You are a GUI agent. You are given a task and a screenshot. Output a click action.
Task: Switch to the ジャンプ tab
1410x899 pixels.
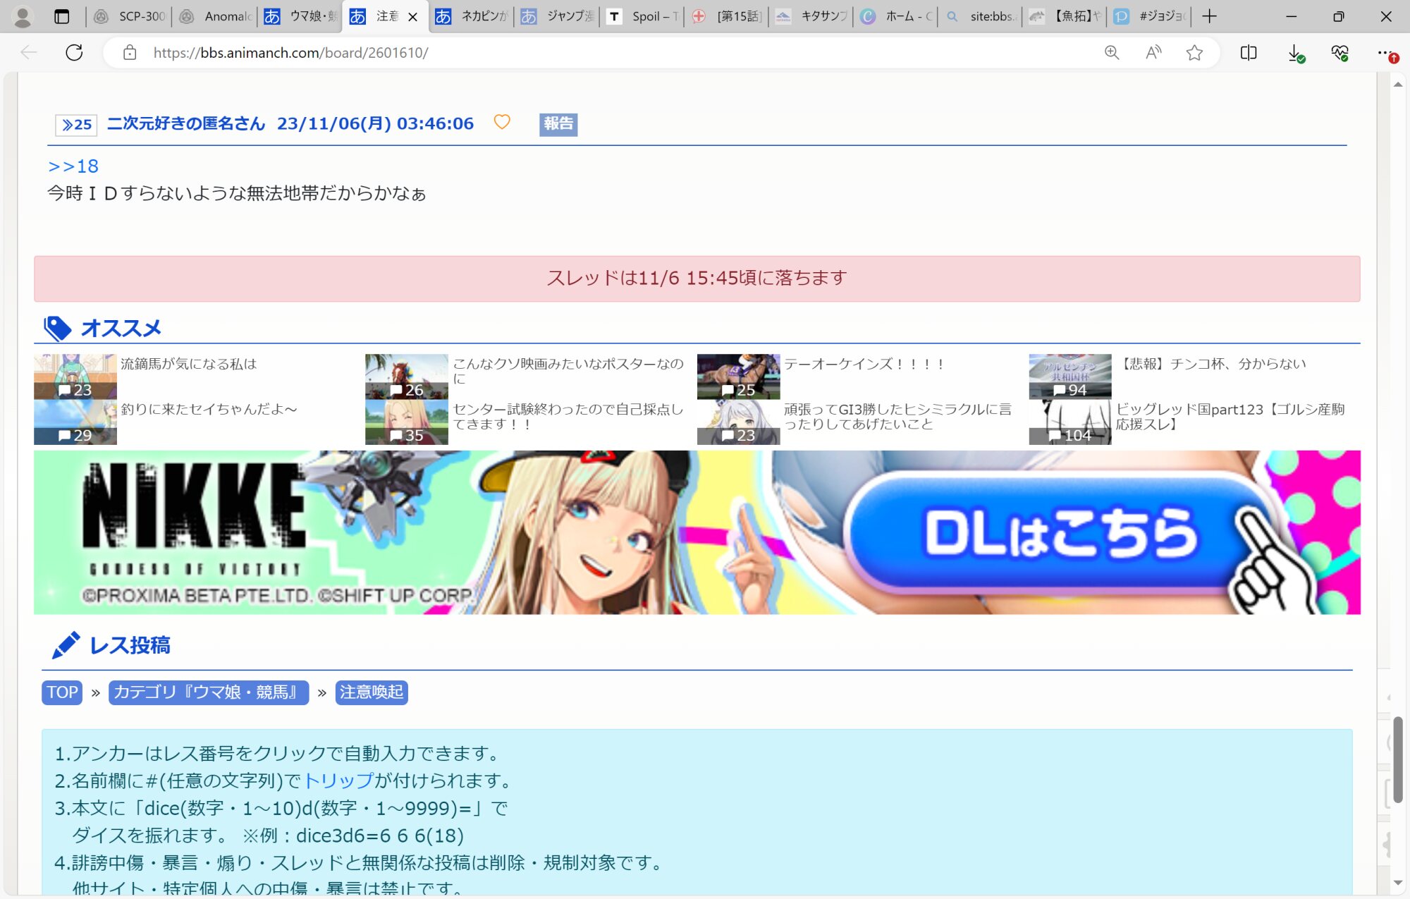click(558, 16)
